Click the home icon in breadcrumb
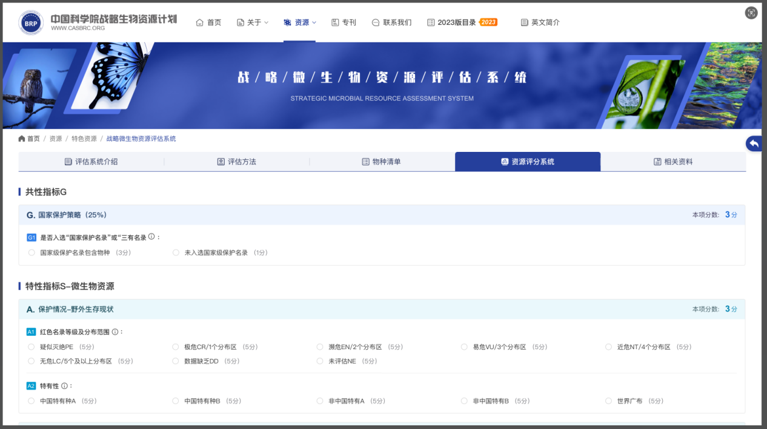Image resolution: width=767 pixels, height=429 pixels. point(22,139)
